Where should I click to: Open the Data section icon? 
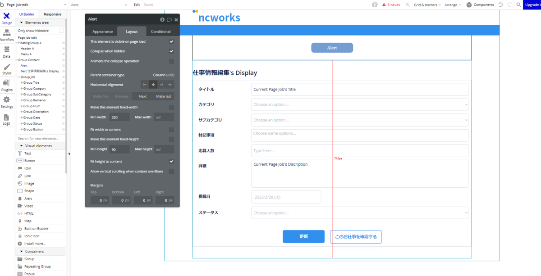pos(7,52)
